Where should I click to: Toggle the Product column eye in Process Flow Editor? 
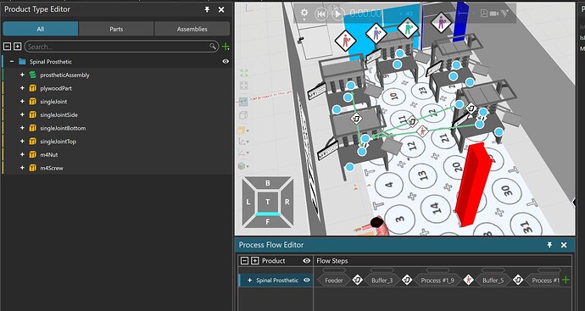(x=307, y=261)
